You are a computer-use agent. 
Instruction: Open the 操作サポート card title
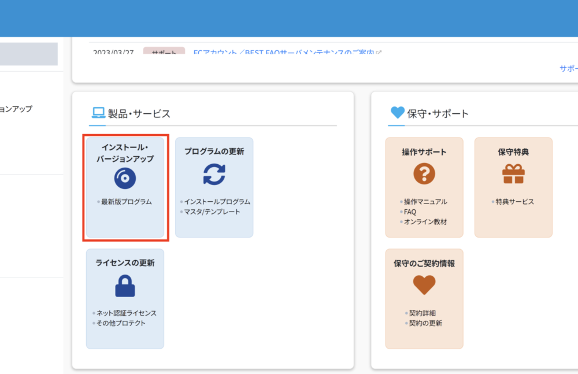tap(424, 152)
